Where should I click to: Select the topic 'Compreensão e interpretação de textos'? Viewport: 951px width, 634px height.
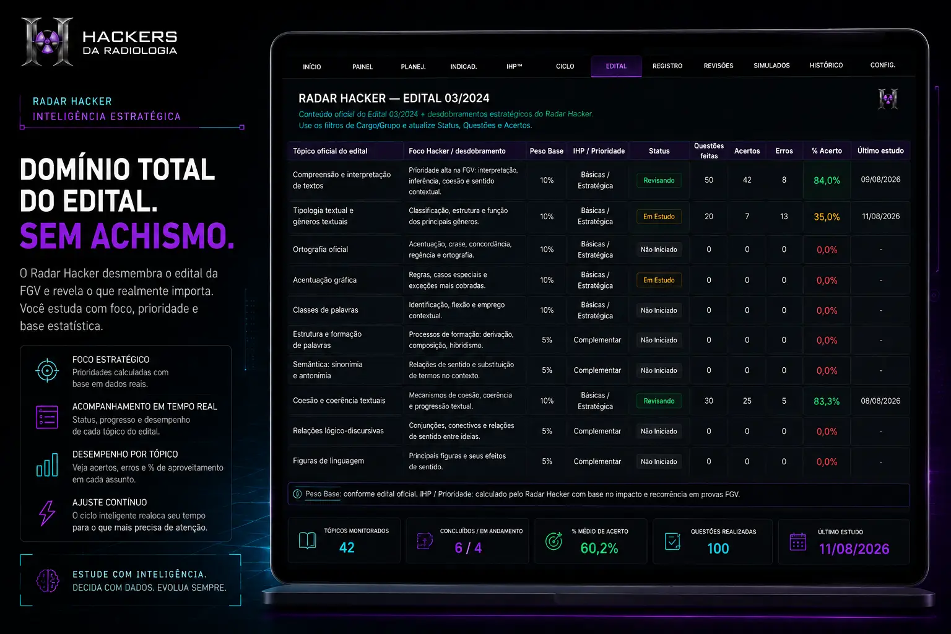(x=342, y=180)
